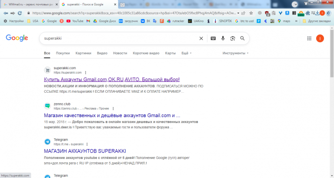Show browser downloads
The image size is (334, 178).
[317, 13]
